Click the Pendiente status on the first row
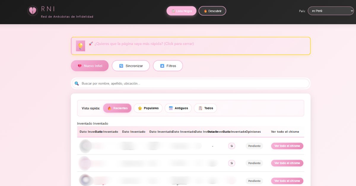The image size is (356, 186). [254, 146]
